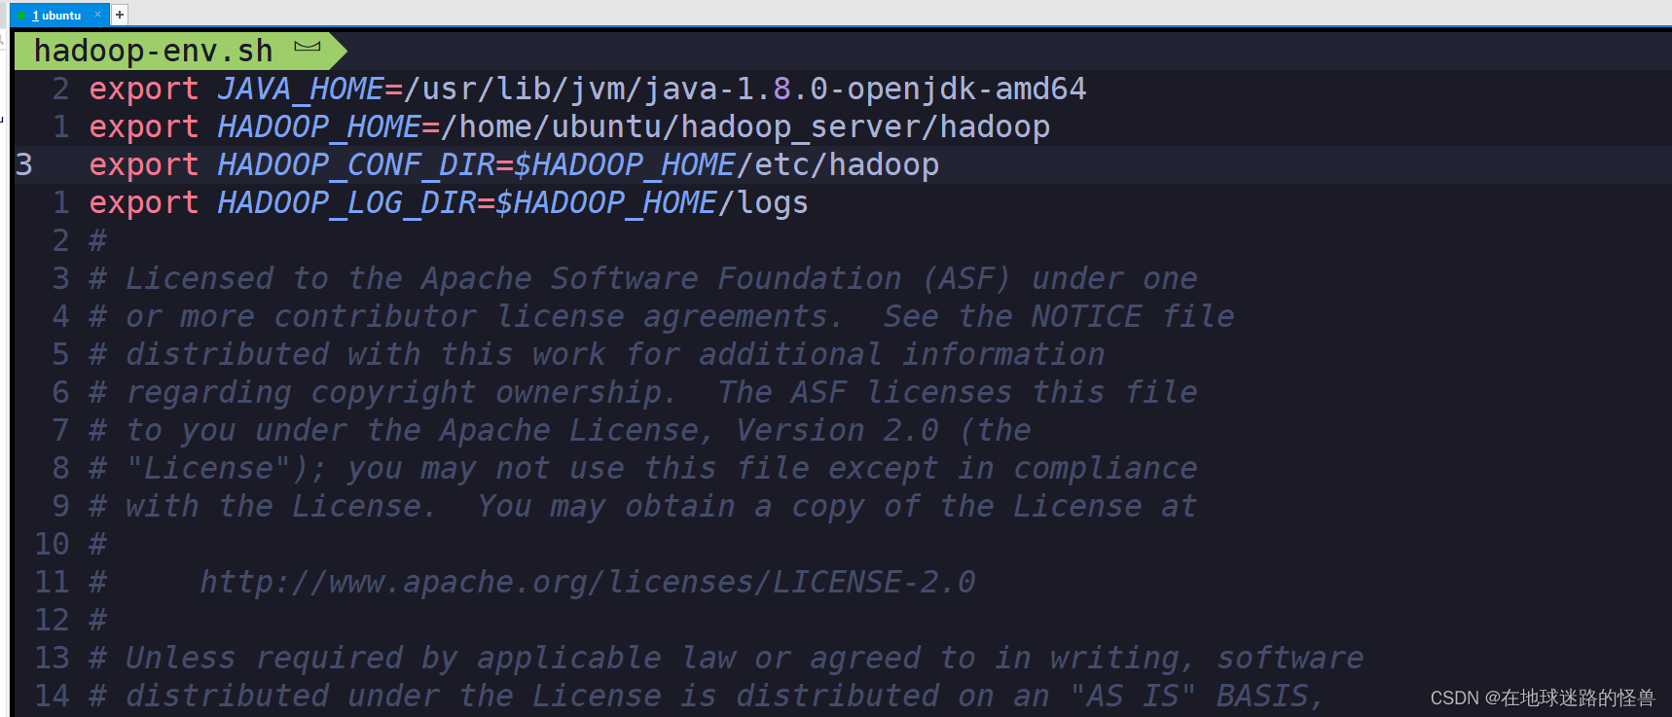Click the current line number 3 in gutter
This screenshot has width=1672, height=717.
point(24,164)
